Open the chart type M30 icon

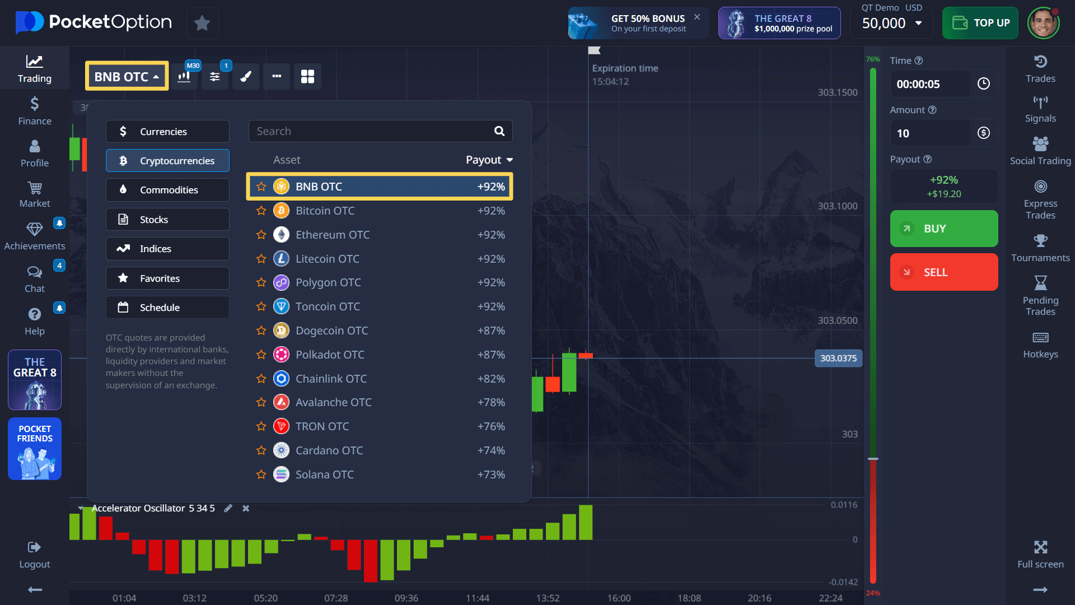click(184, 77)
